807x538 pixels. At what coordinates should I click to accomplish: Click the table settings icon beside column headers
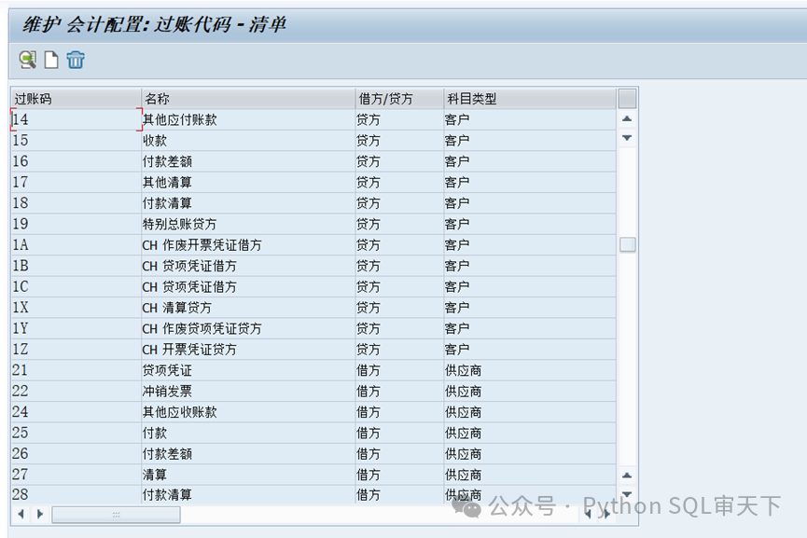pos(627,98)
